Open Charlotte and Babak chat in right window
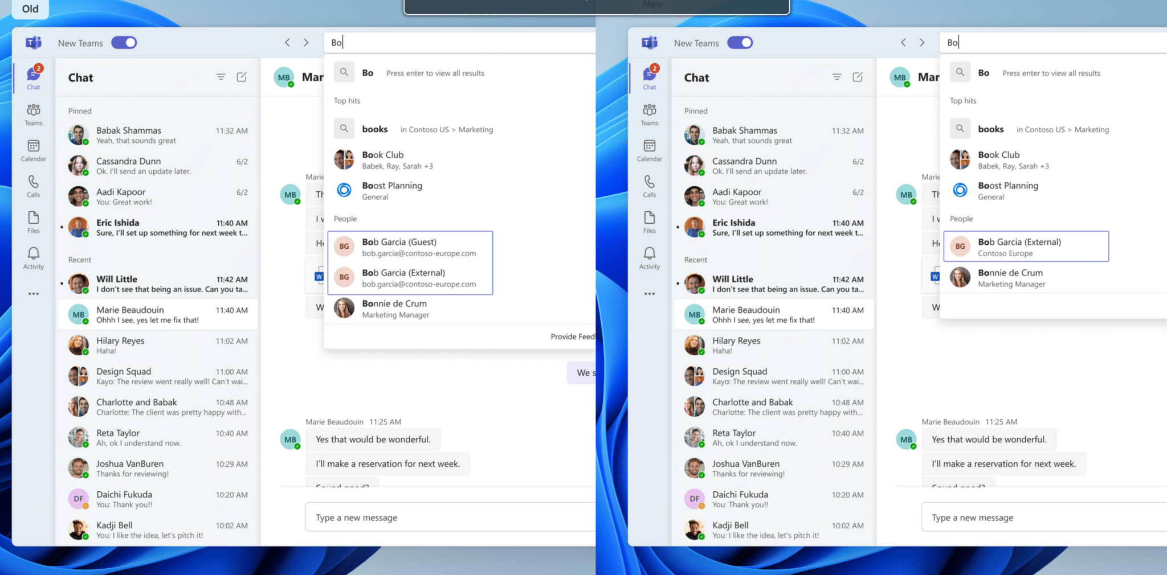 pos(774,406)
